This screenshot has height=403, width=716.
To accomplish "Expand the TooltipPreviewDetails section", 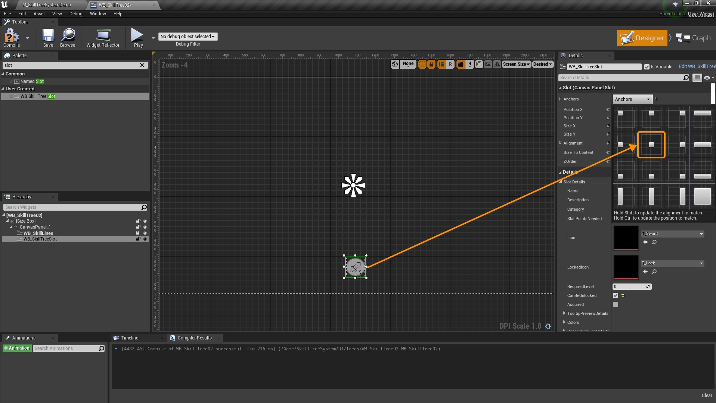I will pos(564,313).
